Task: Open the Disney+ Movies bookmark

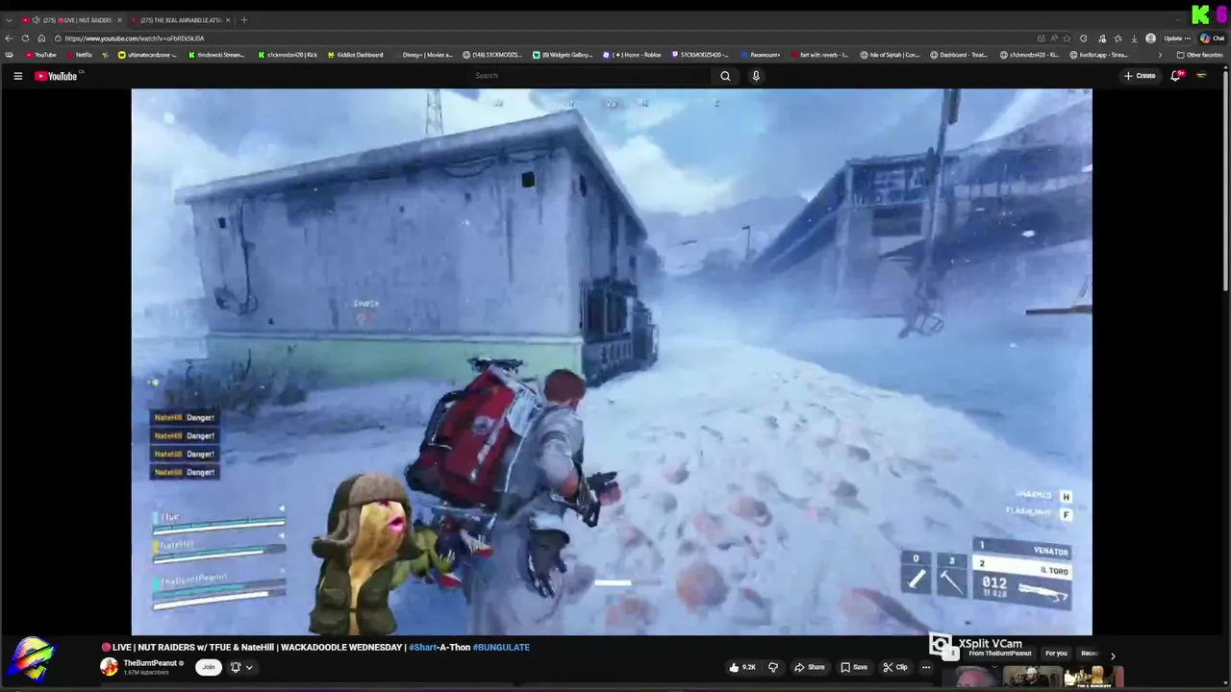Action: [422, 55]
